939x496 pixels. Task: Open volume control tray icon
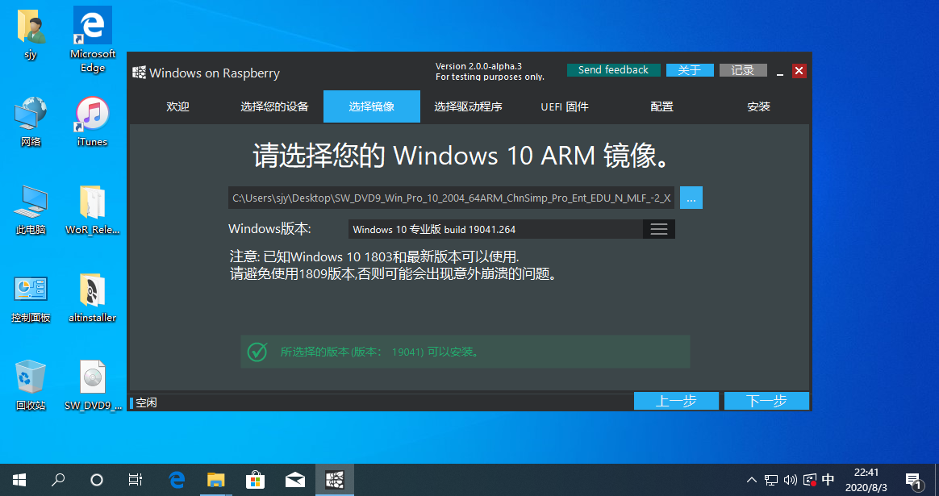click(x=791, y=480)
